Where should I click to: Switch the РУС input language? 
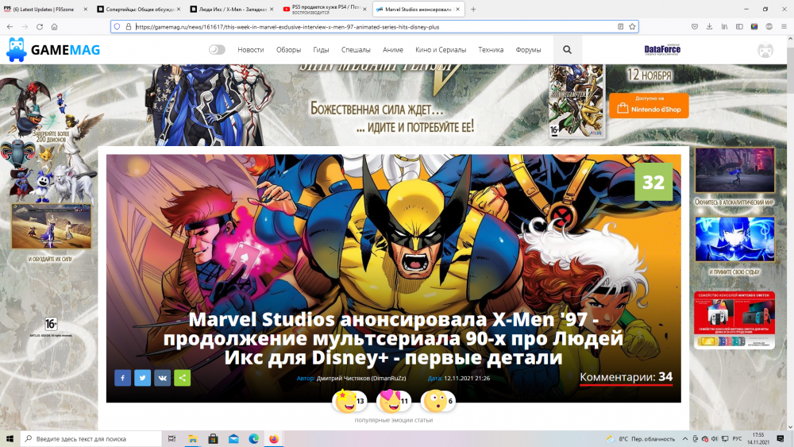pyautogui.click(x=737, y=439)
